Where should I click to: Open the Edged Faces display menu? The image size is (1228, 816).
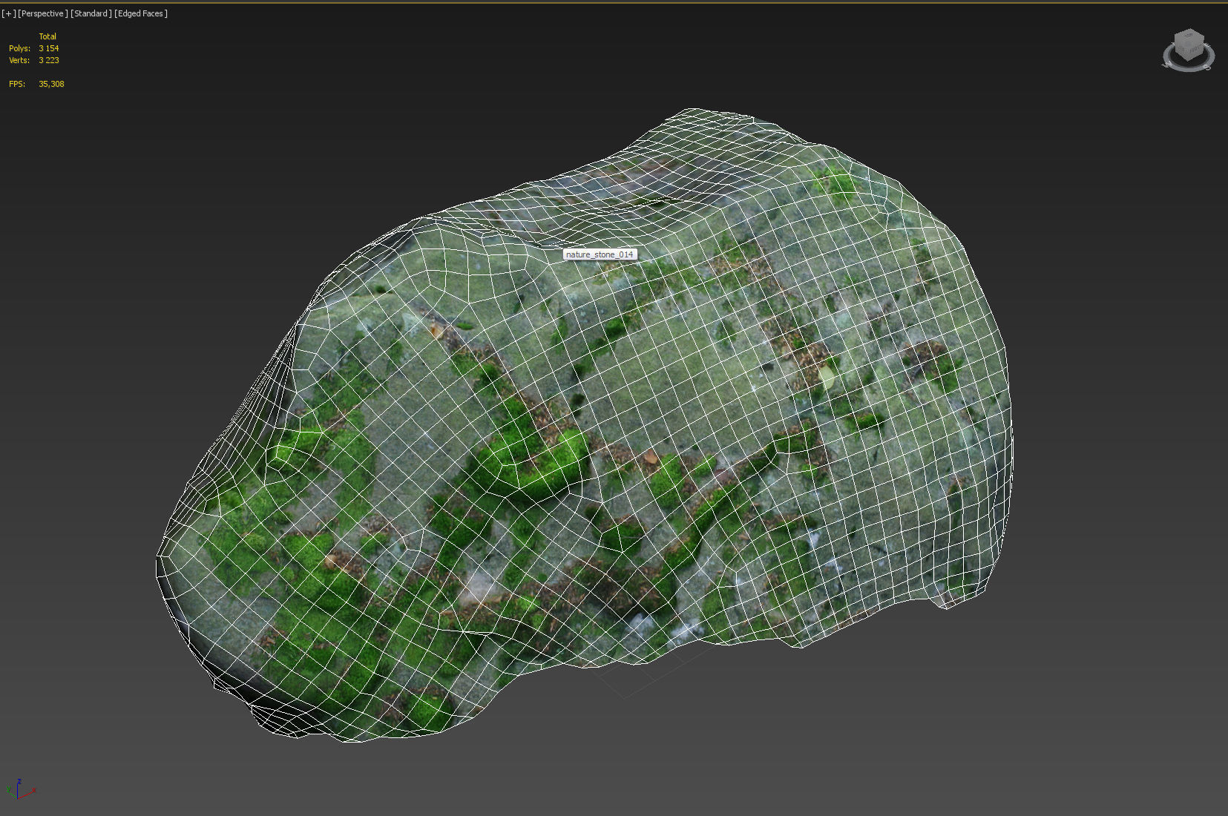click(141, 13)
